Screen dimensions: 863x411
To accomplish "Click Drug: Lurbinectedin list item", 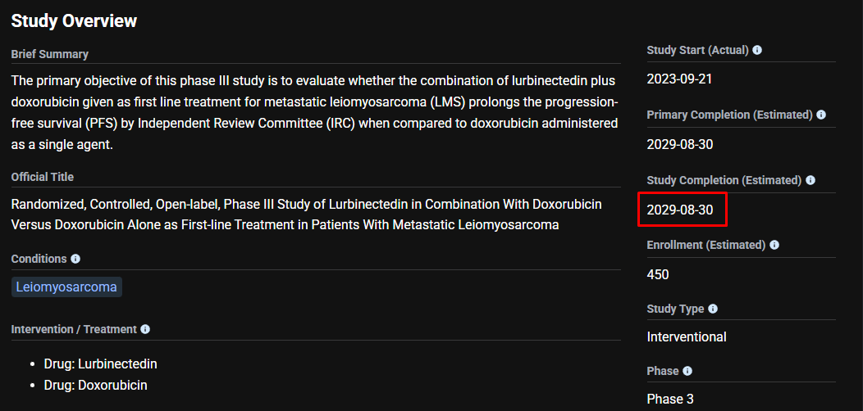I will coord(102,364).
